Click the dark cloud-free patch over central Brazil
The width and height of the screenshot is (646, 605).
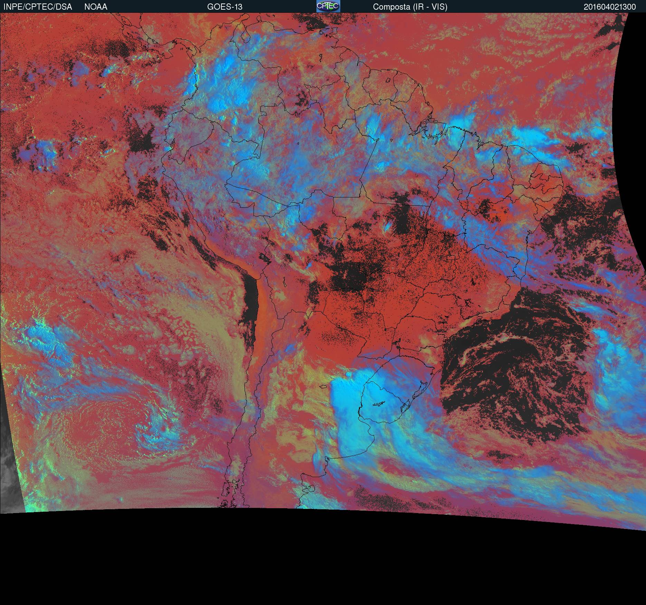(352, 273)
